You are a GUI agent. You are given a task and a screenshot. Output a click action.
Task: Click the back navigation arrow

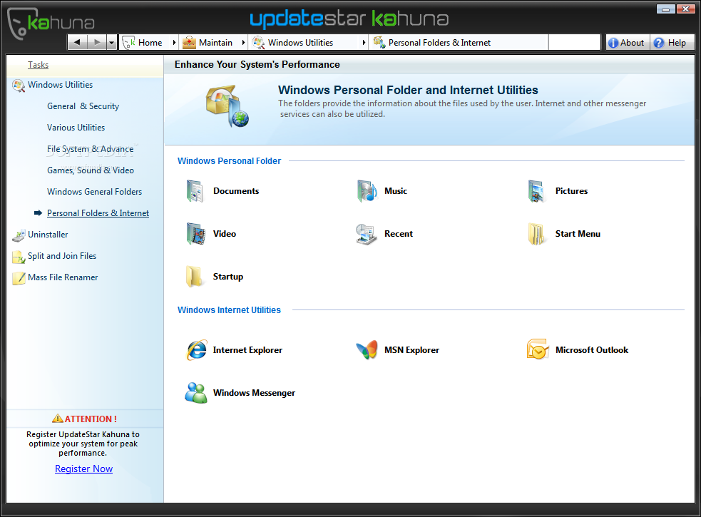77,43
